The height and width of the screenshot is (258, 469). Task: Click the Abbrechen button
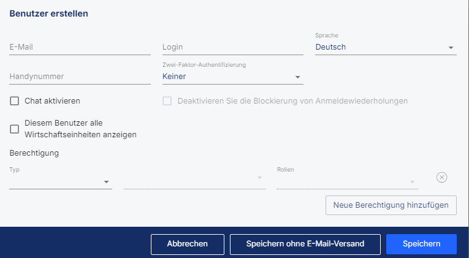point(188,244)
